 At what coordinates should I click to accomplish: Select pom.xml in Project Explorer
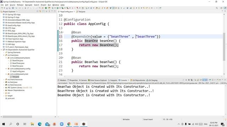pyautogui.click(x=10, y=98)
